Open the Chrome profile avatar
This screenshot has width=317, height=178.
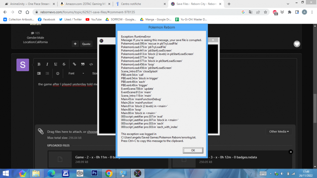tap(304, 12)
